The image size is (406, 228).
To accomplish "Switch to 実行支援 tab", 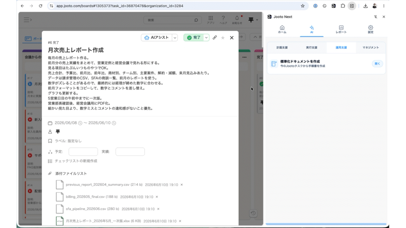I will (x=311, y=47).
